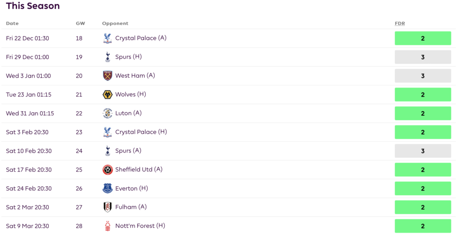459x234 pixels.
Task: Click the GW column header
Action: [x=80, y=24]
